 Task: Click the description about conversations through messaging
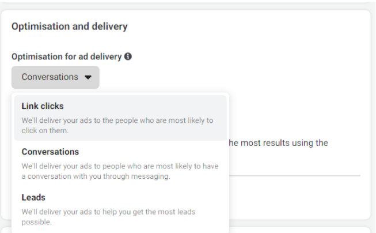pyautogui.click(x=120, y=171)
